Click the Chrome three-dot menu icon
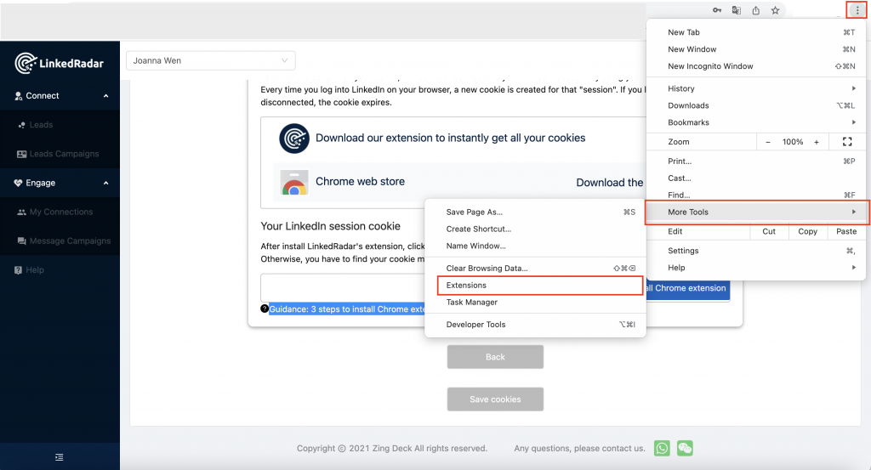The width and height of the screenshot is (871, 470). coord(857,10)
